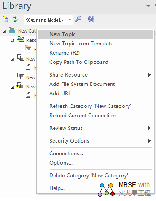Collapse the New Category tree node
Viewport: 156px width, 201px height.
tap(5, 31)
